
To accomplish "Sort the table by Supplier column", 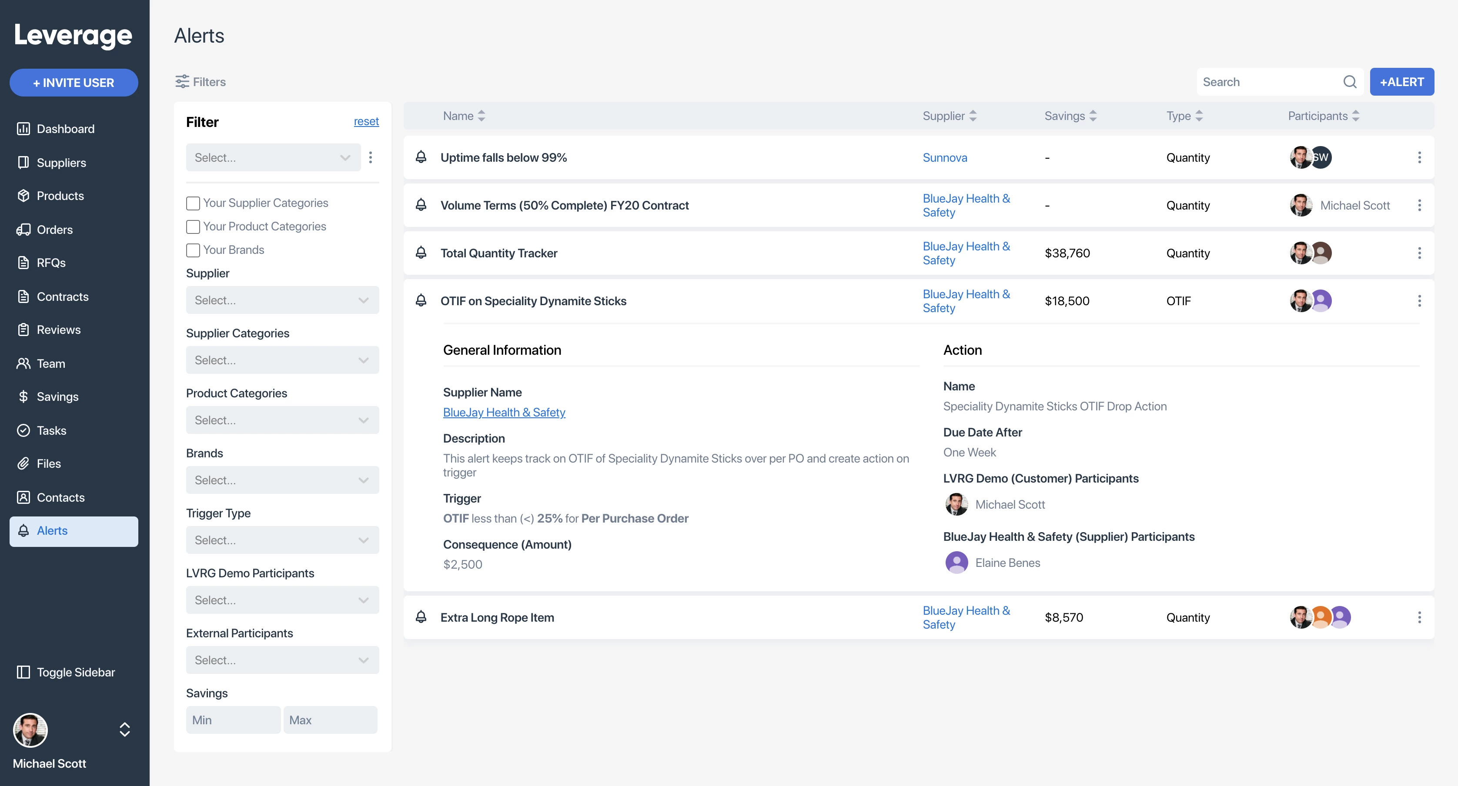I will (x=950, y=116).
